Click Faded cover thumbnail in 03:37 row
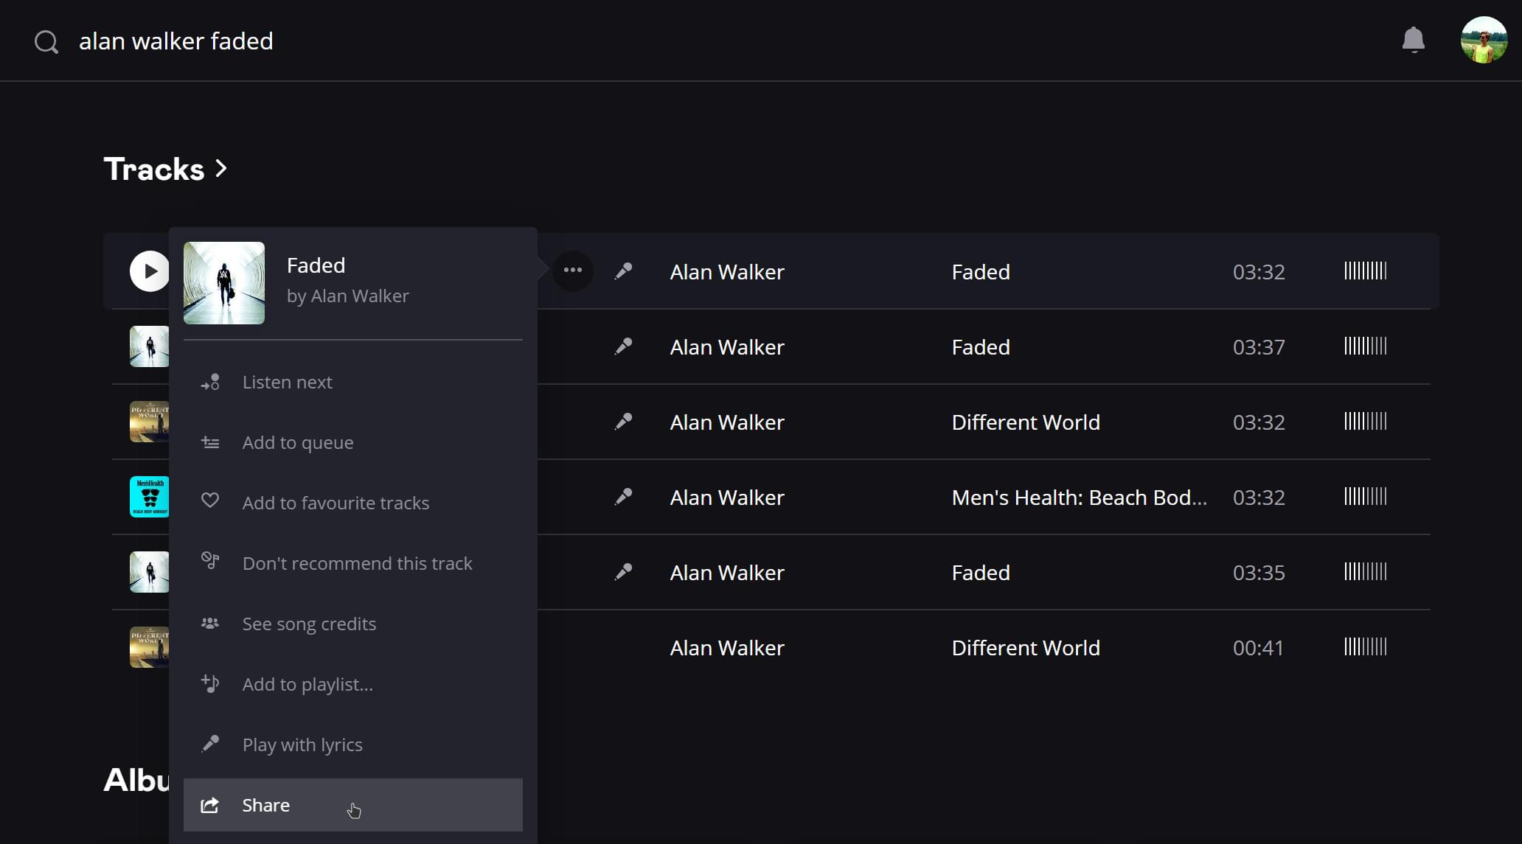1522x844 pixels. click(150, 346)
